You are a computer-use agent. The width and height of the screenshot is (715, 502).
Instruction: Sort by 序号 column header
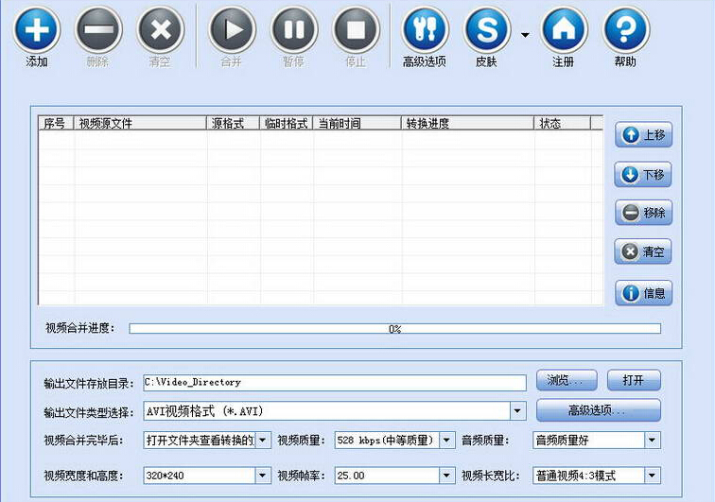(x=56, y=123)
